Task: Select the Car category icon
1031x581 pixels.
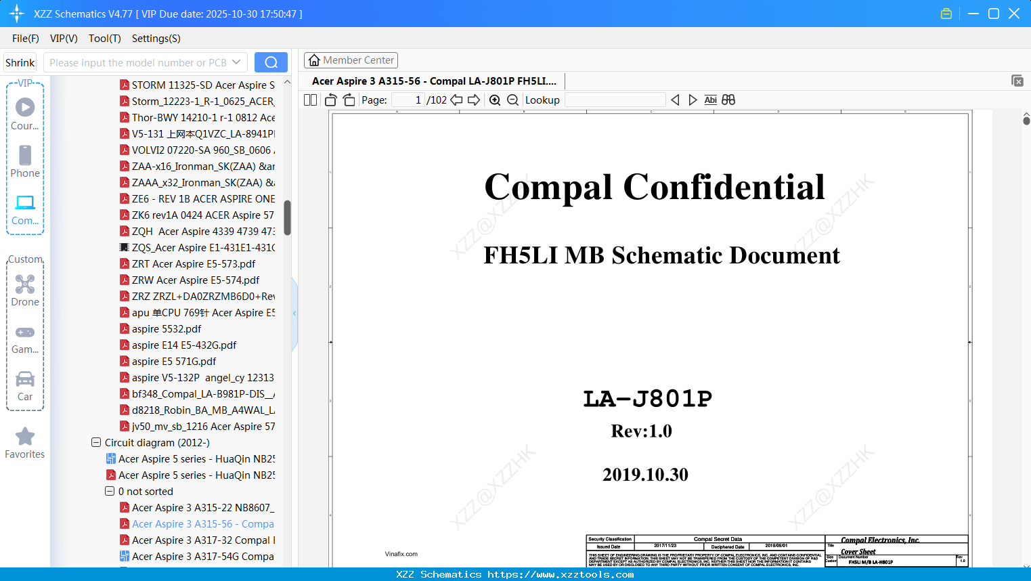Action: tap(25, 385)
